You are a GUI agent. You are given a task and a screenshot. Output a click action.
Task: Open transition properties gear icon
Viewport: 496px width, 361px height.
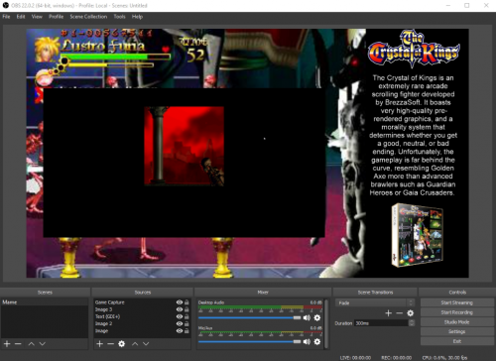click(x=411, y=313)
